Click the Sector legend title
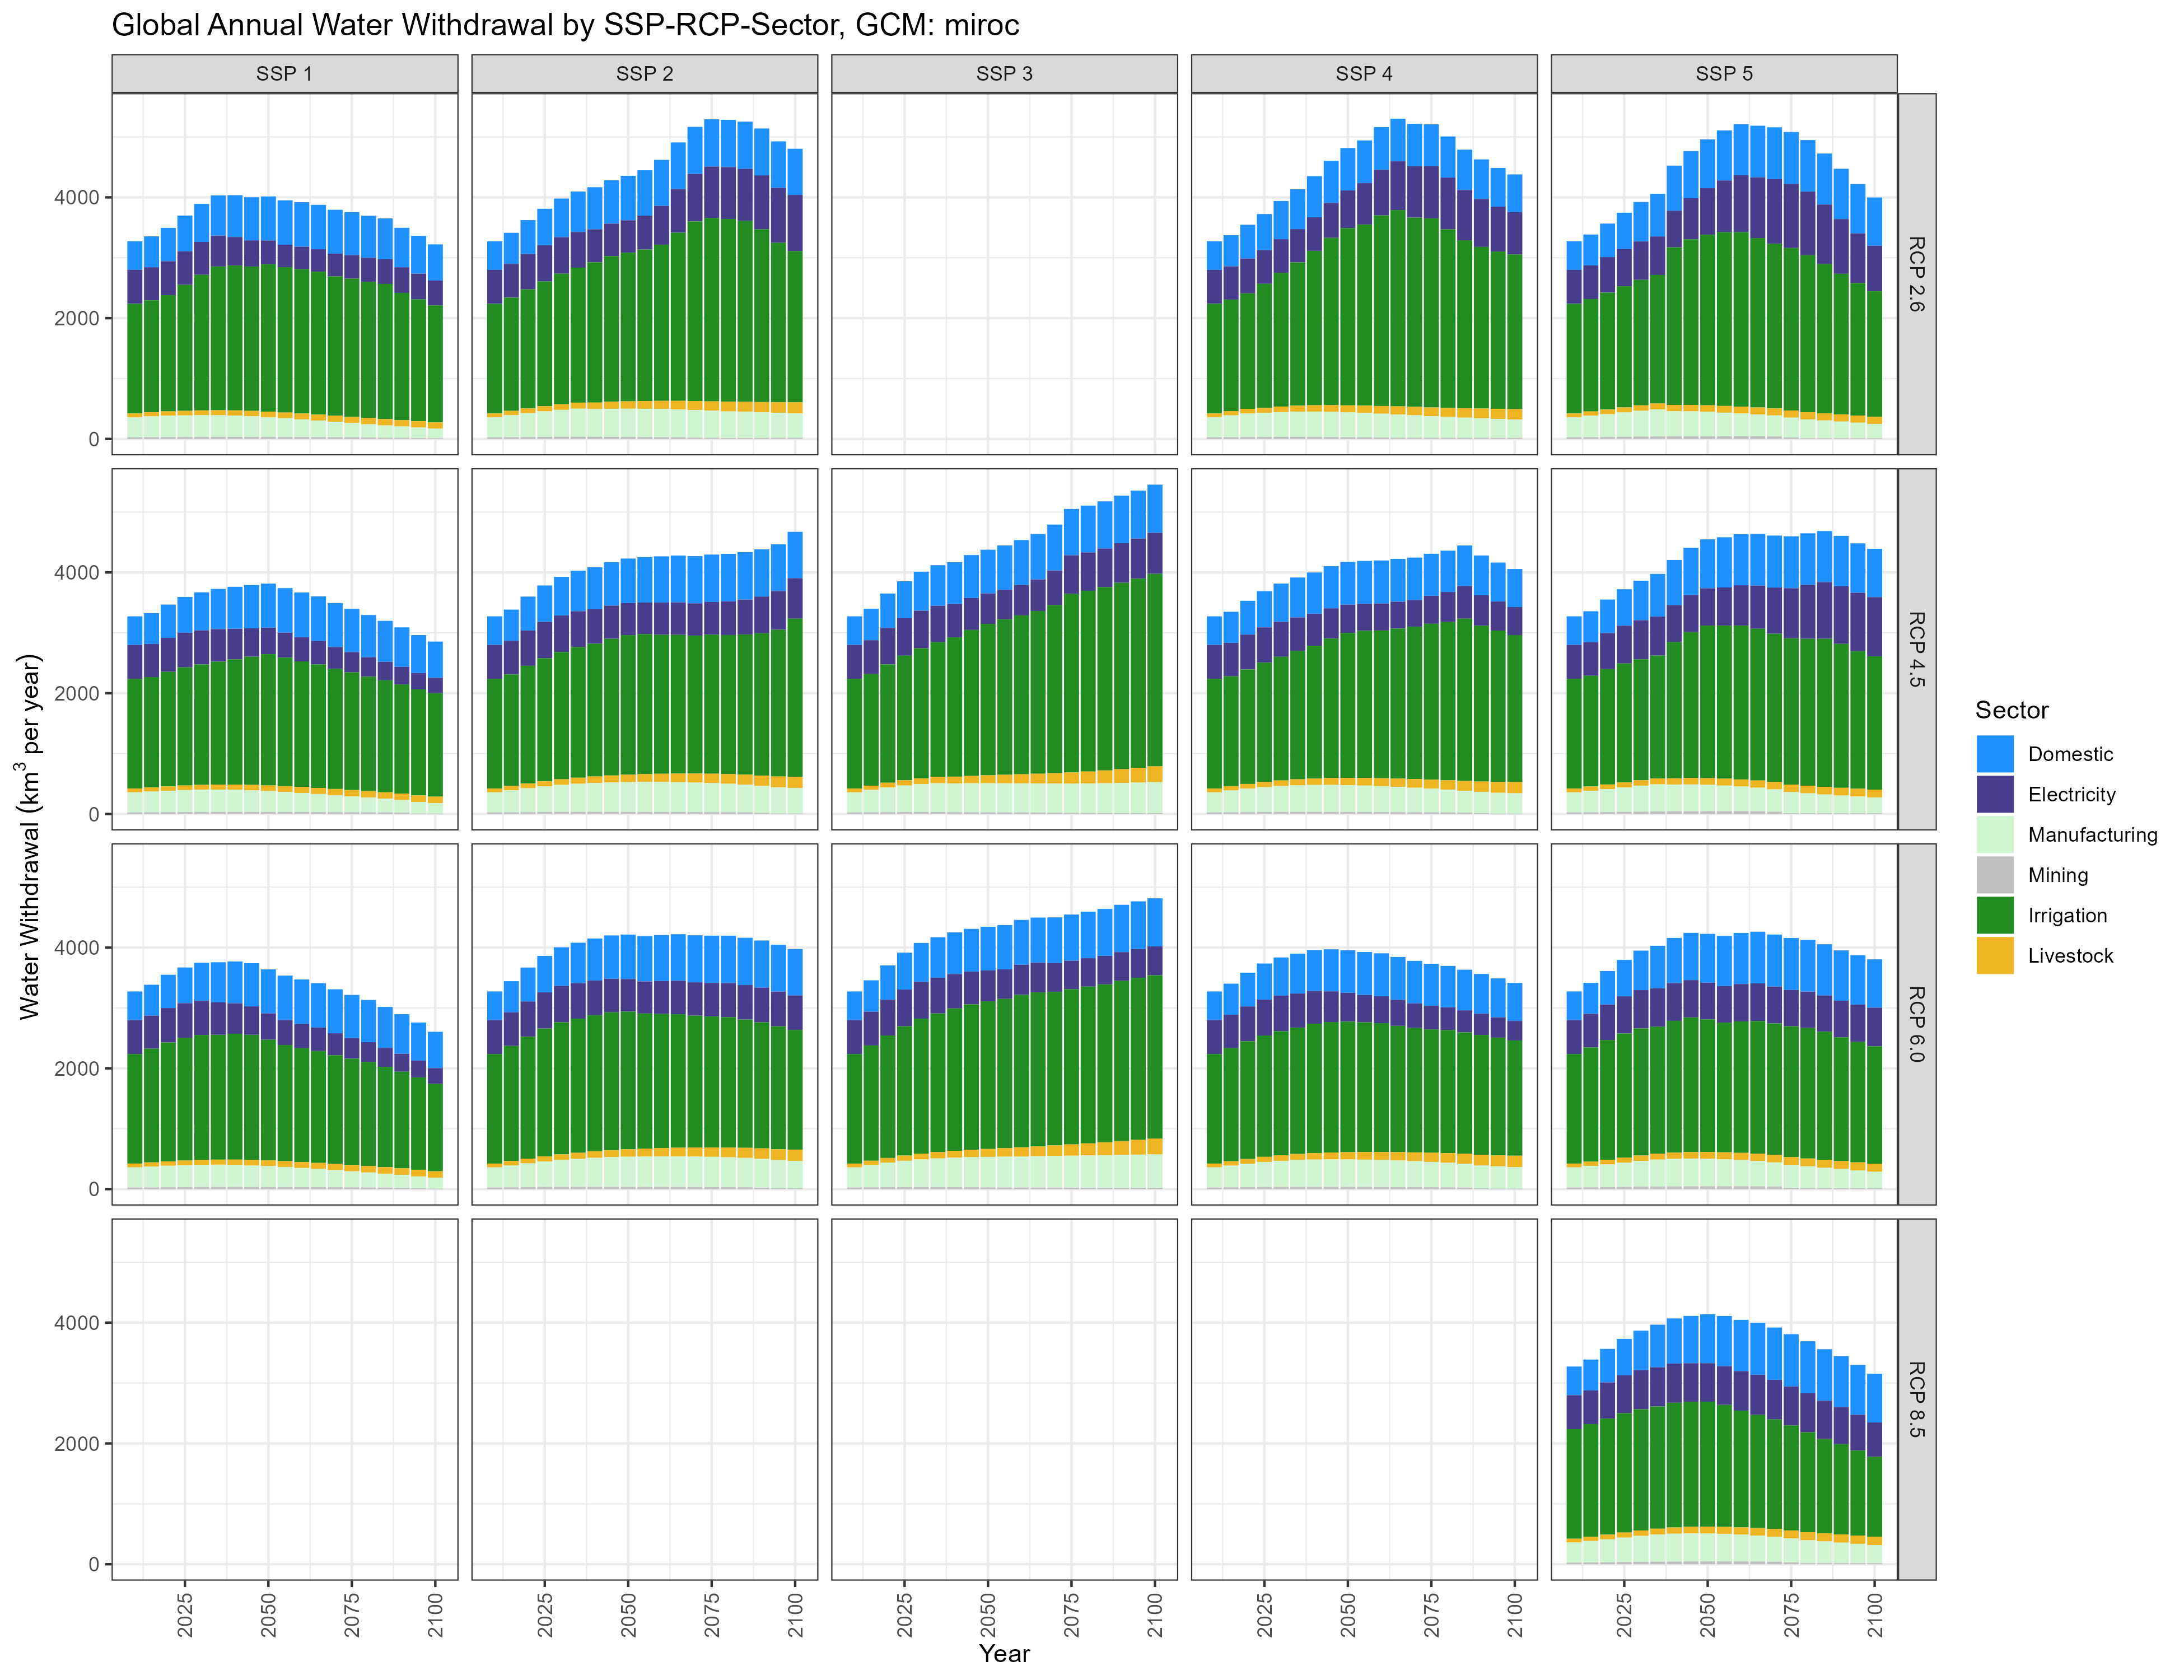 click(x=2012, y=710)
